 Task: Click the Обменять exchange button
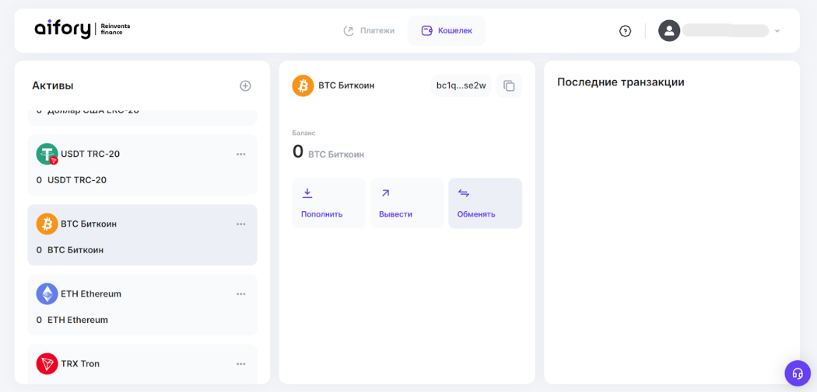coord(485,203)
